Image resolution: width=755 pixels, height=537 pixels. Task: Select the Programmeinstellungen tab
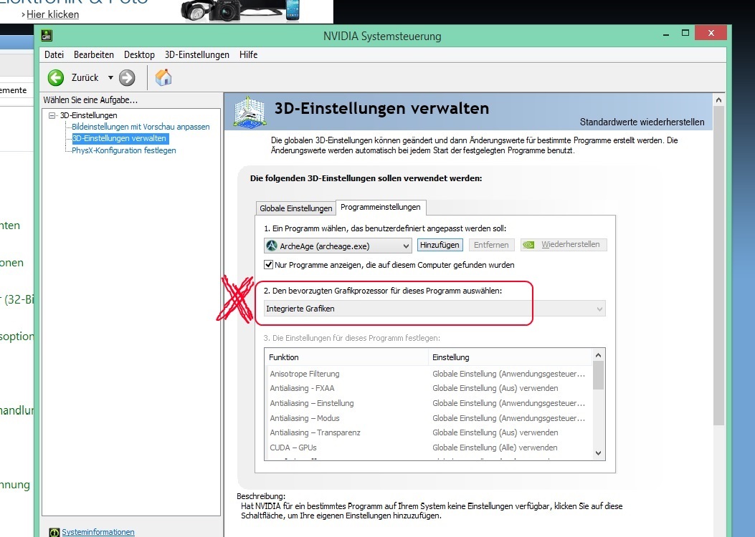[x=381, y=207]
